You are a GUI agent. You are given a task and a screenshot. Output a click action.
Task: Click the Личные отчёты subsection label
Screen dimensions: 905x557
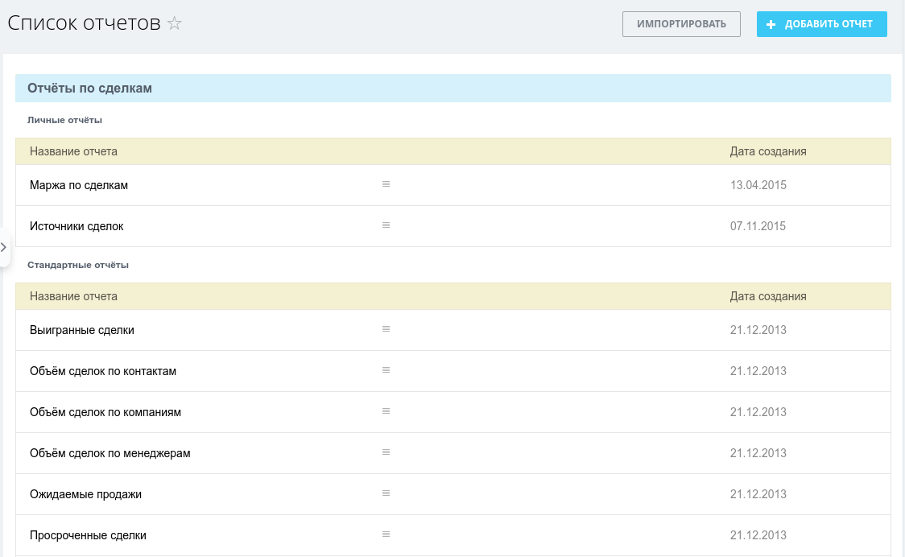[x=64, y=120]
